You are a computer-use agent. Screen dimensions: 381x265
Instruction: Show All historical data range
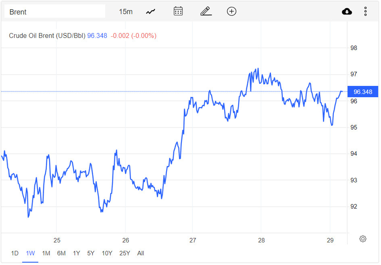click(140, 253)
